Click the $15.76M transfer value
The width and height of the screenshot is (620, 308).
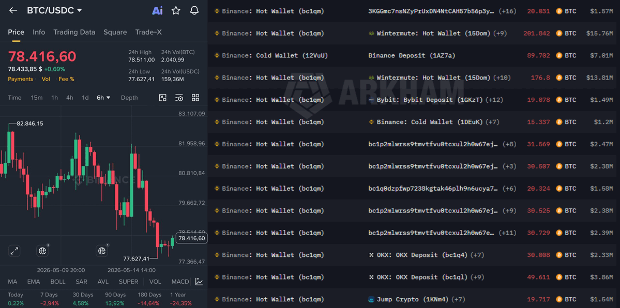click(x=599, y=34)
